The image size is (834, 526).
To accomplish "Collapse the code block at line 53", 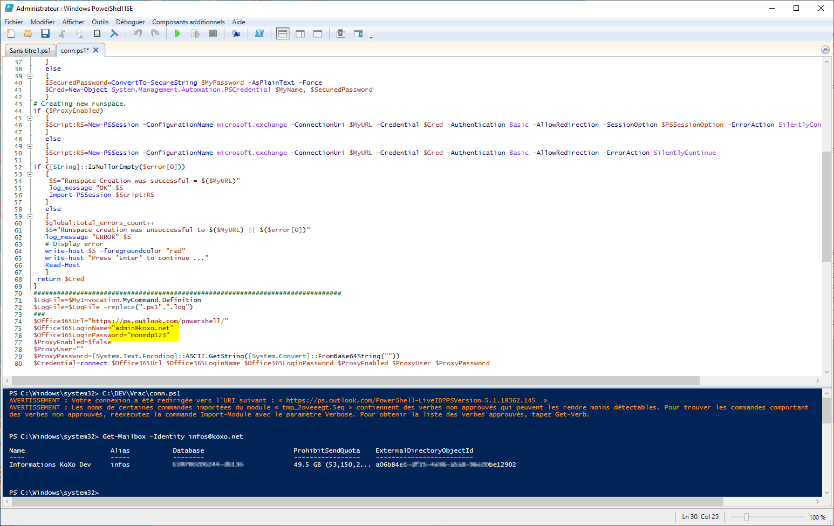I will [x=30, y=174].
